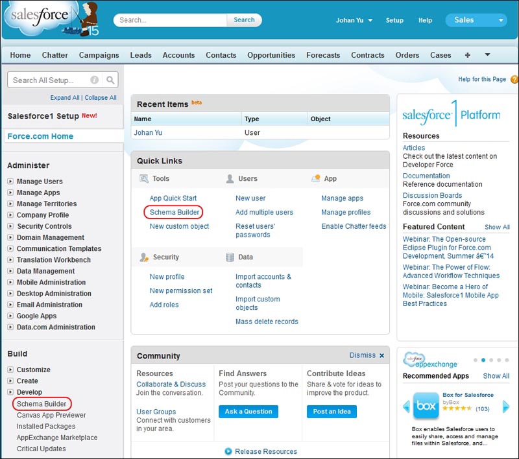Expand Manage Apps tree node
Image resolution: width=519 pixels, height=459 pixels.
(10, 193)
